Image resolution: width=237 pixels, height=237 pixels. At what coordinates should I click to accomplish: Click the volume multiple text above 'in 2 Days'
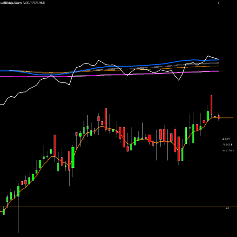(x=228, y=145)
